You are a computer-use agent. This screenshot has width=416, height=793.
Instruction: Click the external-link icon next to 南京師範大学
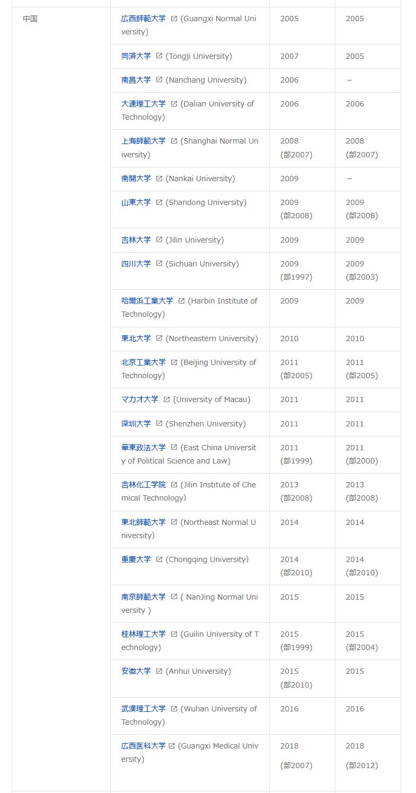coord(174,597)
